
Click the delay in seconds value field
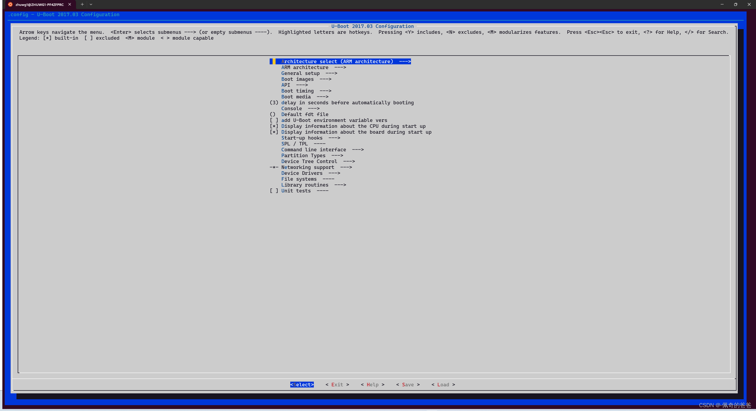click(274, 102)
